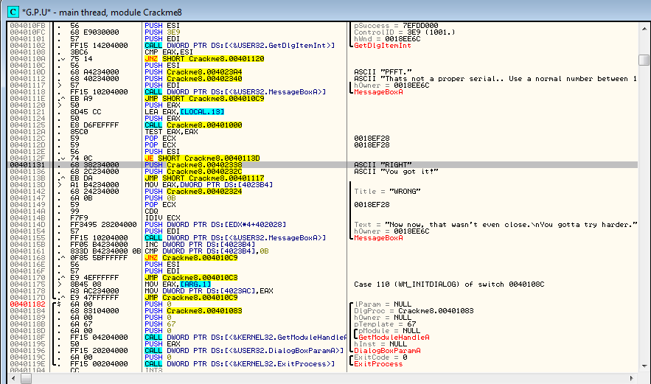The image size is (651, 384).
Task: Click JMP Crackme8.004010C3 instruction
Action: pos(191,278)
